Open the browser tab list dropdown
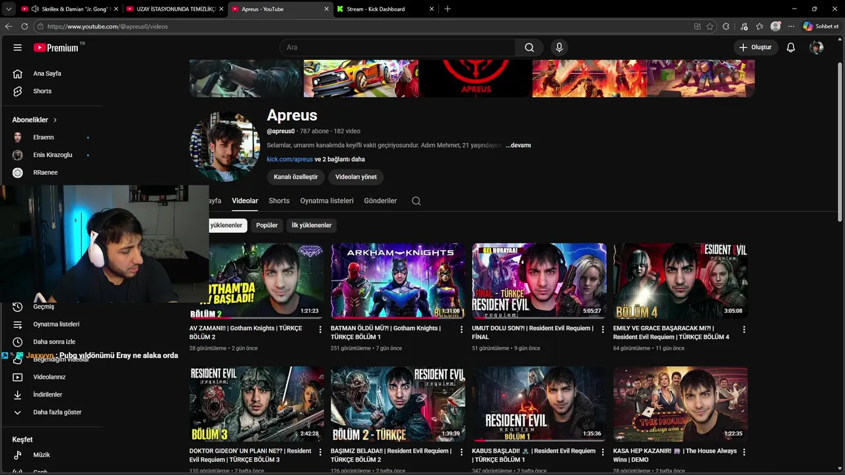 click(x=9, y=9)
